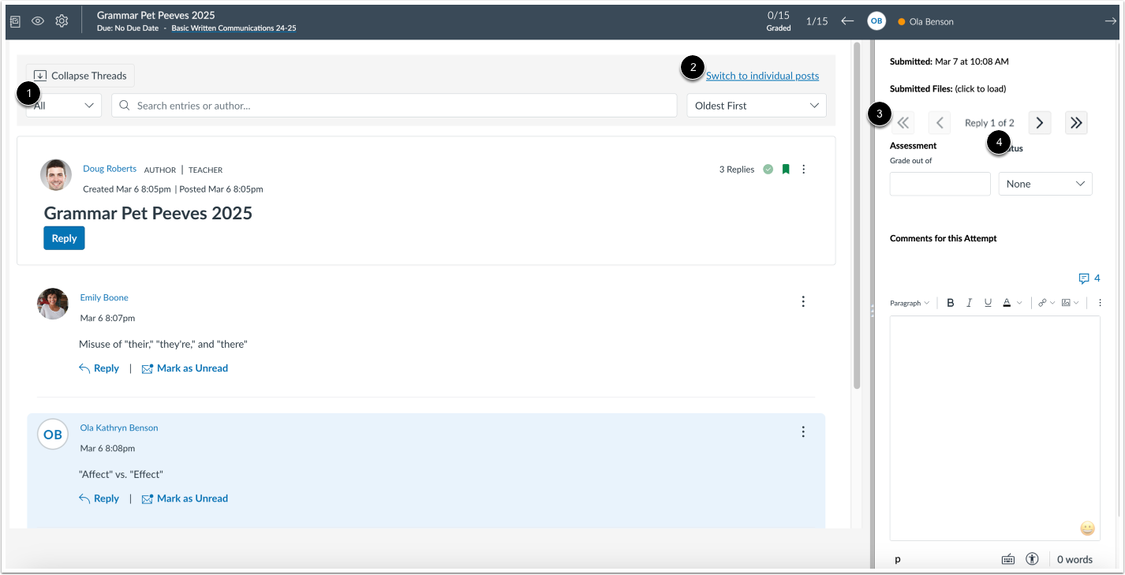Click the 3 Replies count text

click(737, 169)
